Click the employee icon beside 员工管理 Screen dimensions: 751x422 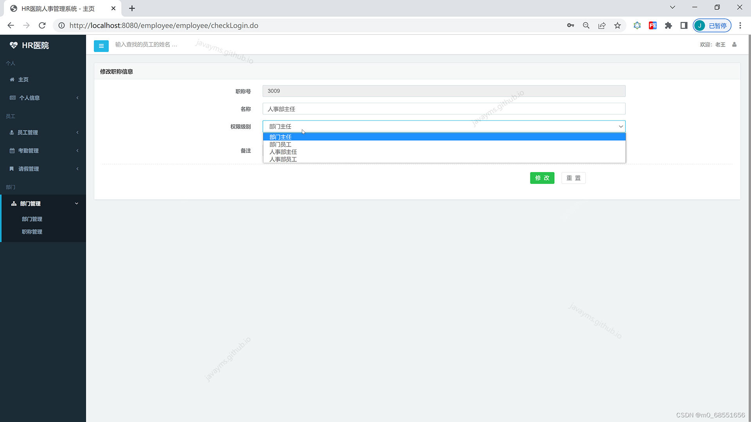coord(12,132)
